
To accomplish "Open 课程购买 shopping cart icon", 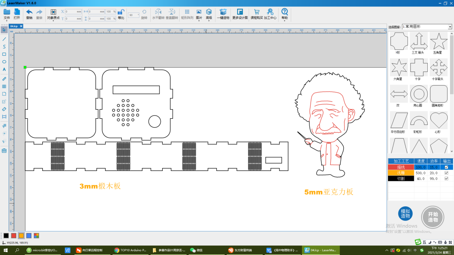I will [257, 12].
